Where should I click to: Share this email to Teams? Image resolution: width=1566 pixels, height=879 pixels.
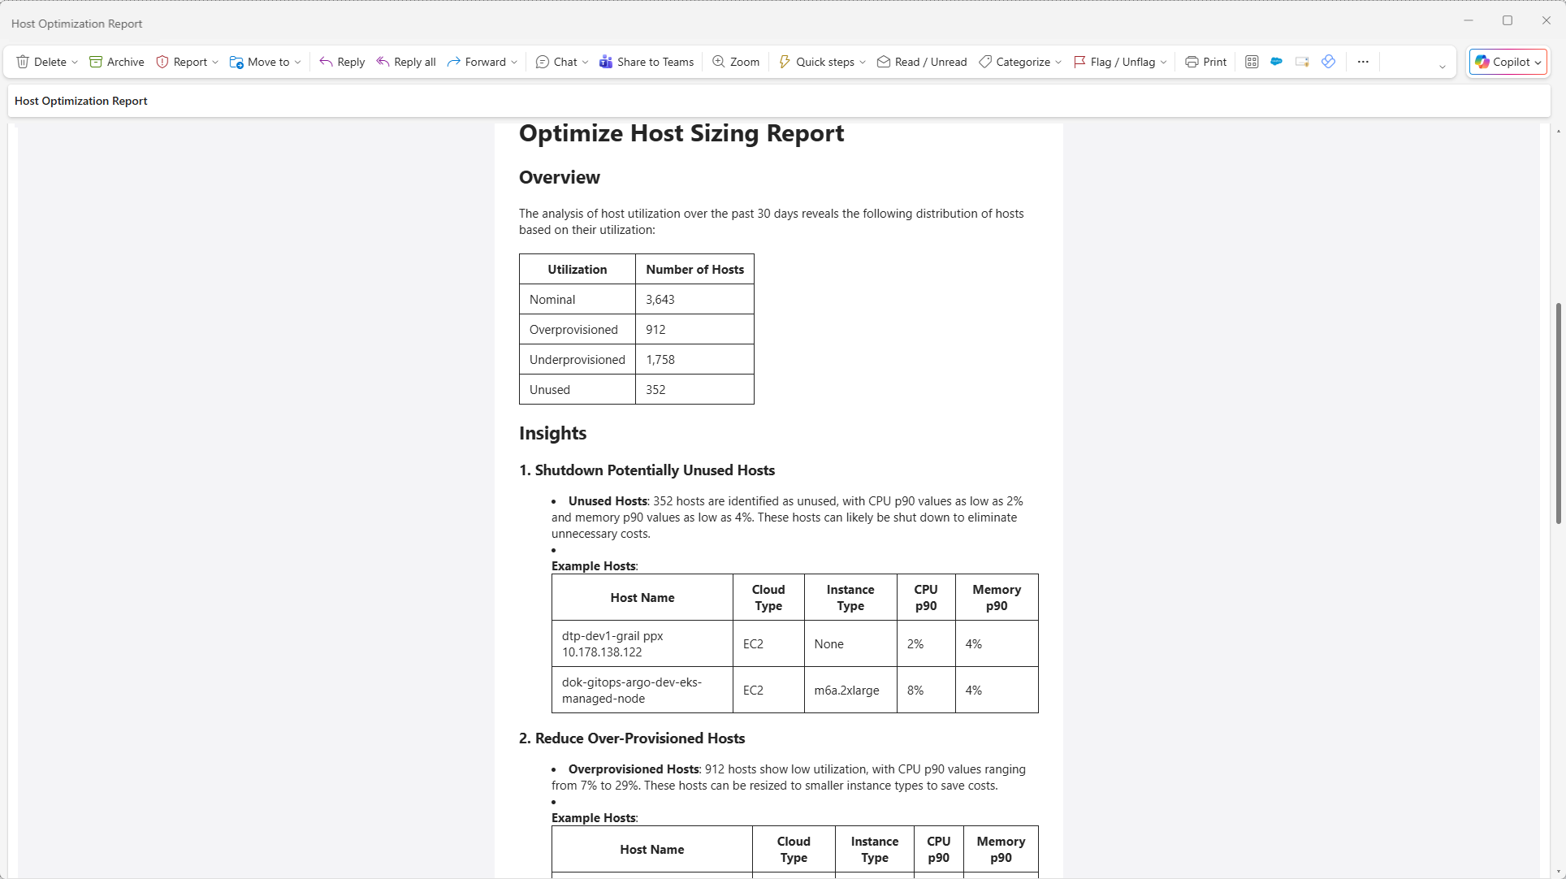pyautogui.click(x=647, y=62)
